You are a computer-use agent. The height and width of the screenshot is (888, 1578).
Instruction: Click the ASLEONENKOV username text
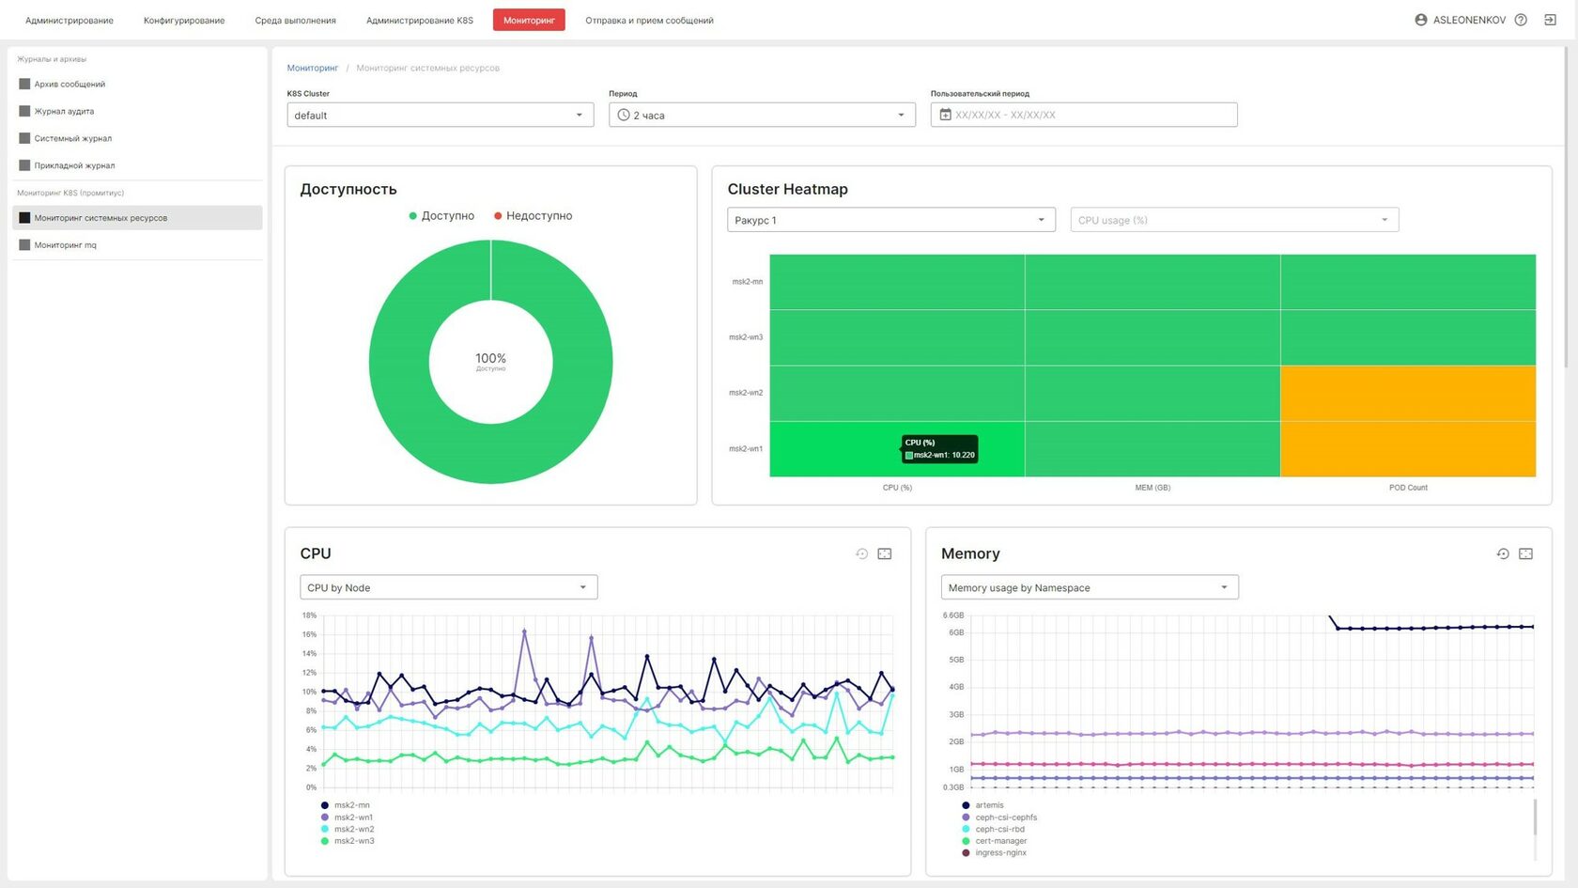point(1469,20)
